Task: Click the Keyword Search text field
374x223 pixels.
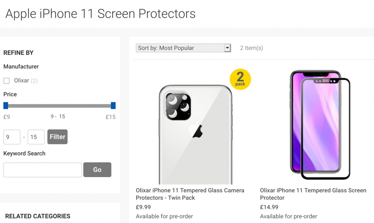Action: (42, 170)
